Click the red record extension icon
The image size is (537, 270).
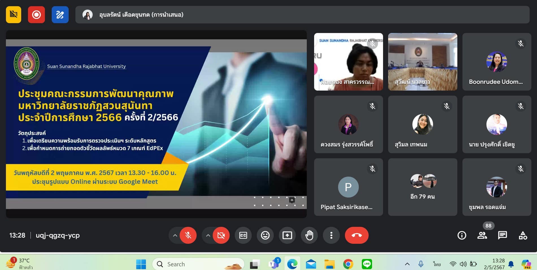coord(36,15)
